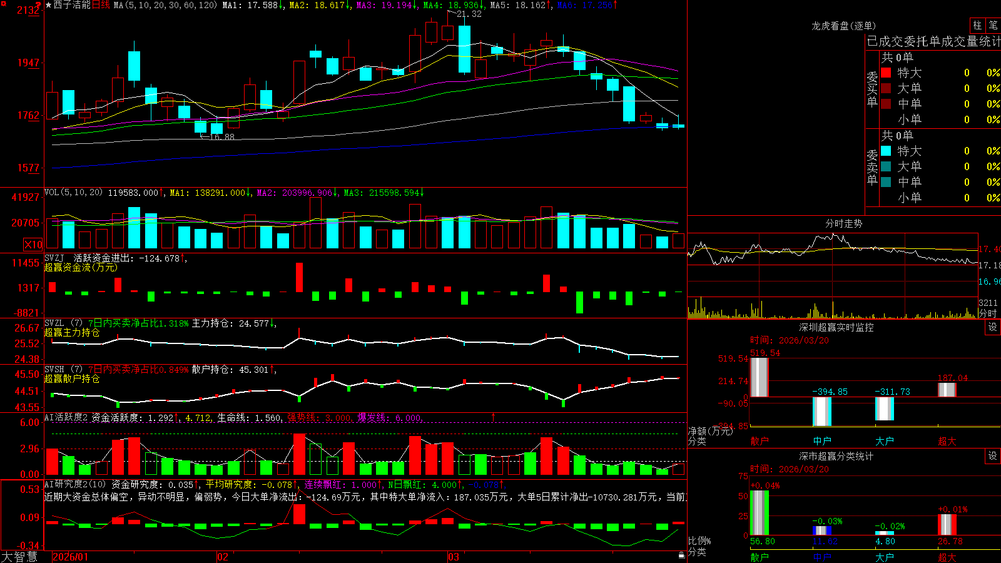Click the 大智慧 logo label
This screenshot has width=1001, height=563.
pyautogui.click(x=19, y=556)
